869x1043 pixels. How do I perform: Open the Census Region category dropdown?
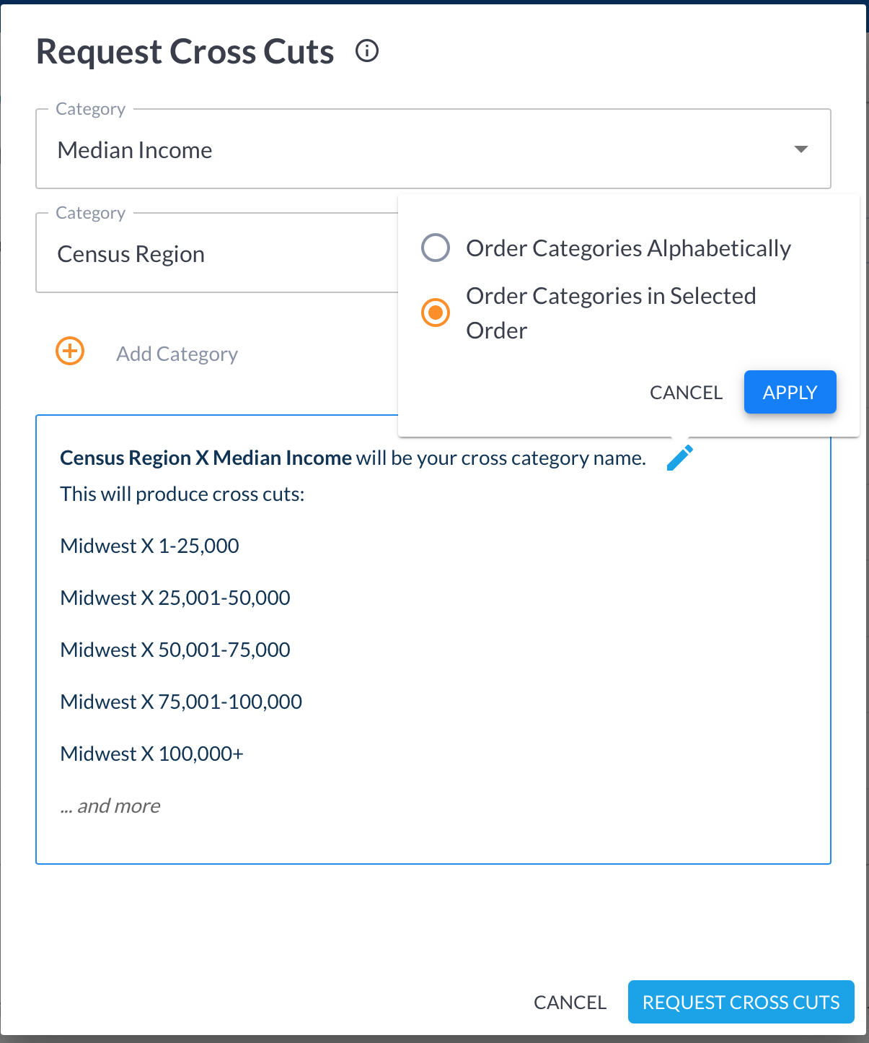click(x=216, y=254)
